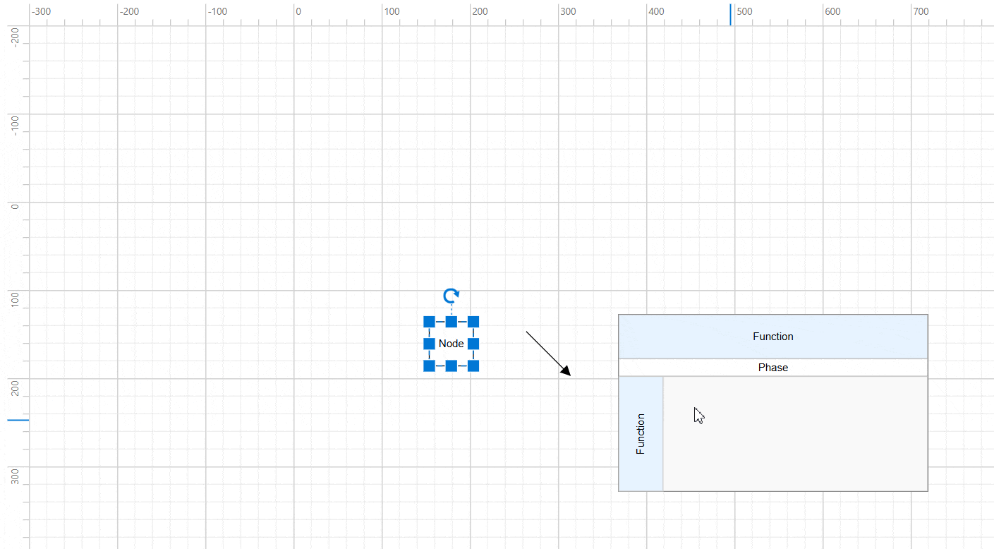This screenshot has width=994, height=549.
Task: Select the swimlane's top Function header
Action: click(772, 337)
